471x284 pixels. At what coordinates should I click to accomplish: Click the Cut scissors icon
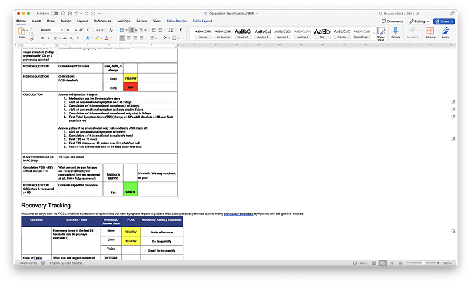point(31,28)
